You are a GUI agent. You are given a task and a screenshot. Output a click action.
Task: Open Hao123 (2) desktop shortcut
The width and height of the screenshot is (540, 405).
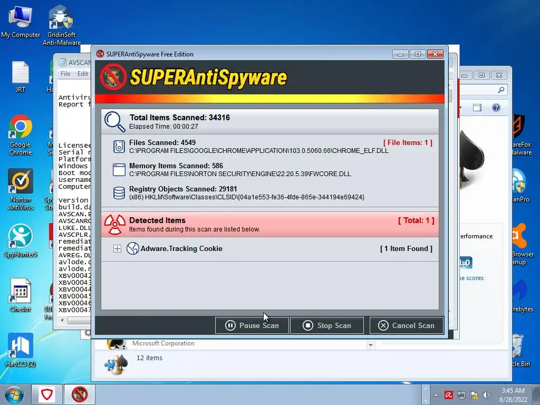click(x=21, y=350)
